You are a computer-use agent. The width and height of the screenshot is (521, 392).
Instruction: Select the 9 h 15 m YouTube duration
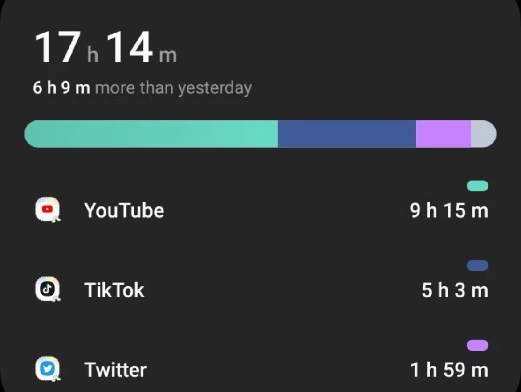[x=449, y=210]
